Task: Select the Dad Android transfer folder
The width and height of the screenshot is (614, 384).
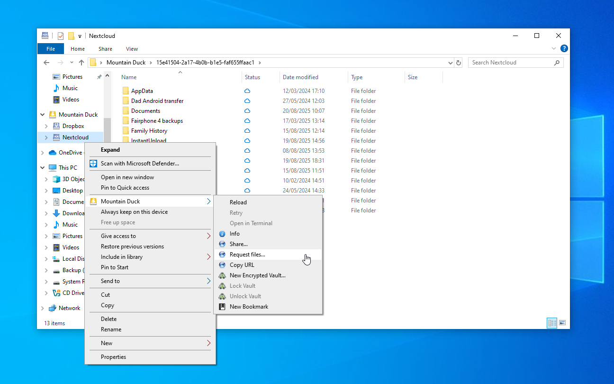Action: point(157,101)
